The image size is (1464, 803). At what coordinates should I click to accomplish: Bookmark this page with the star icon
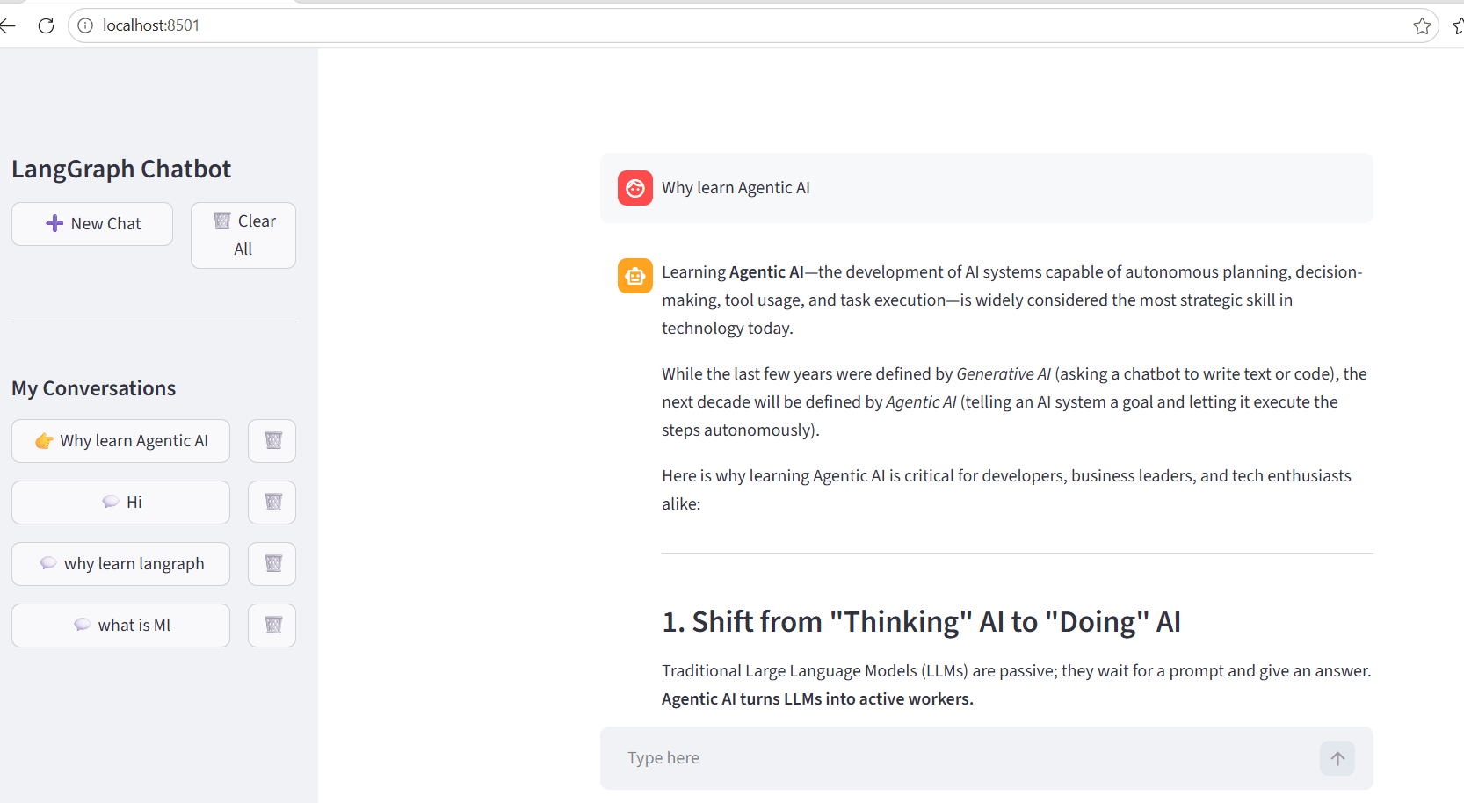click(1422, 25)
